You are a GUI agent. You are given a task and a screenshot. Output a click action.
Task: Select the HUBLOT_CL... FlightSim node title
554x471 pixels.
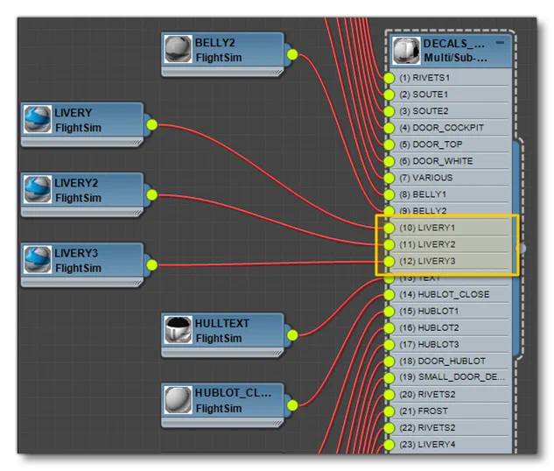[233, 401]
